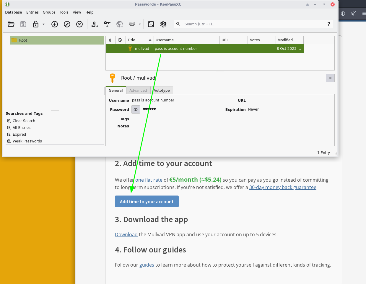Open the Tools menu
This screenshot has width=366, height=284.
coord(64,12)
